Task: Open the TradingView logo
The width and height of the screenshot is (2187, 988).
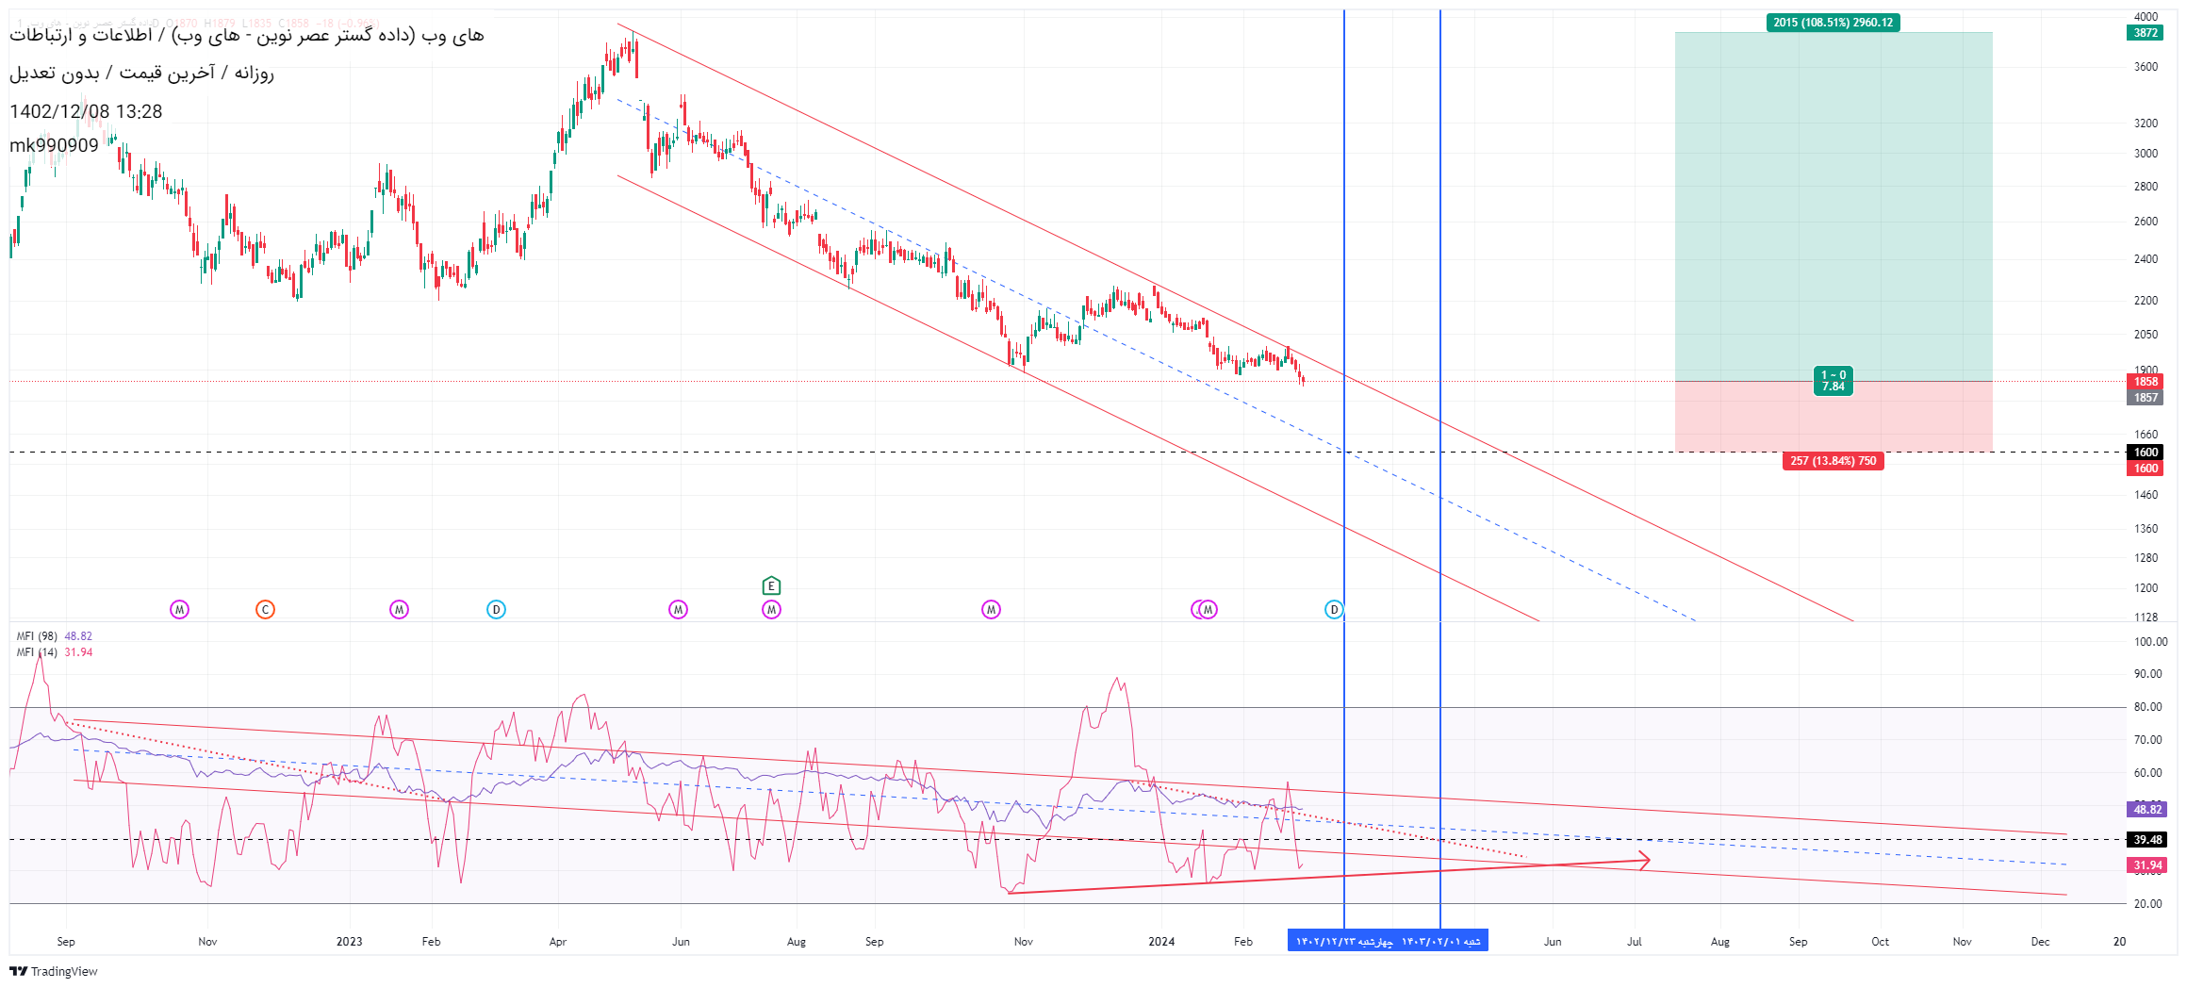Action: coord(54,971)
